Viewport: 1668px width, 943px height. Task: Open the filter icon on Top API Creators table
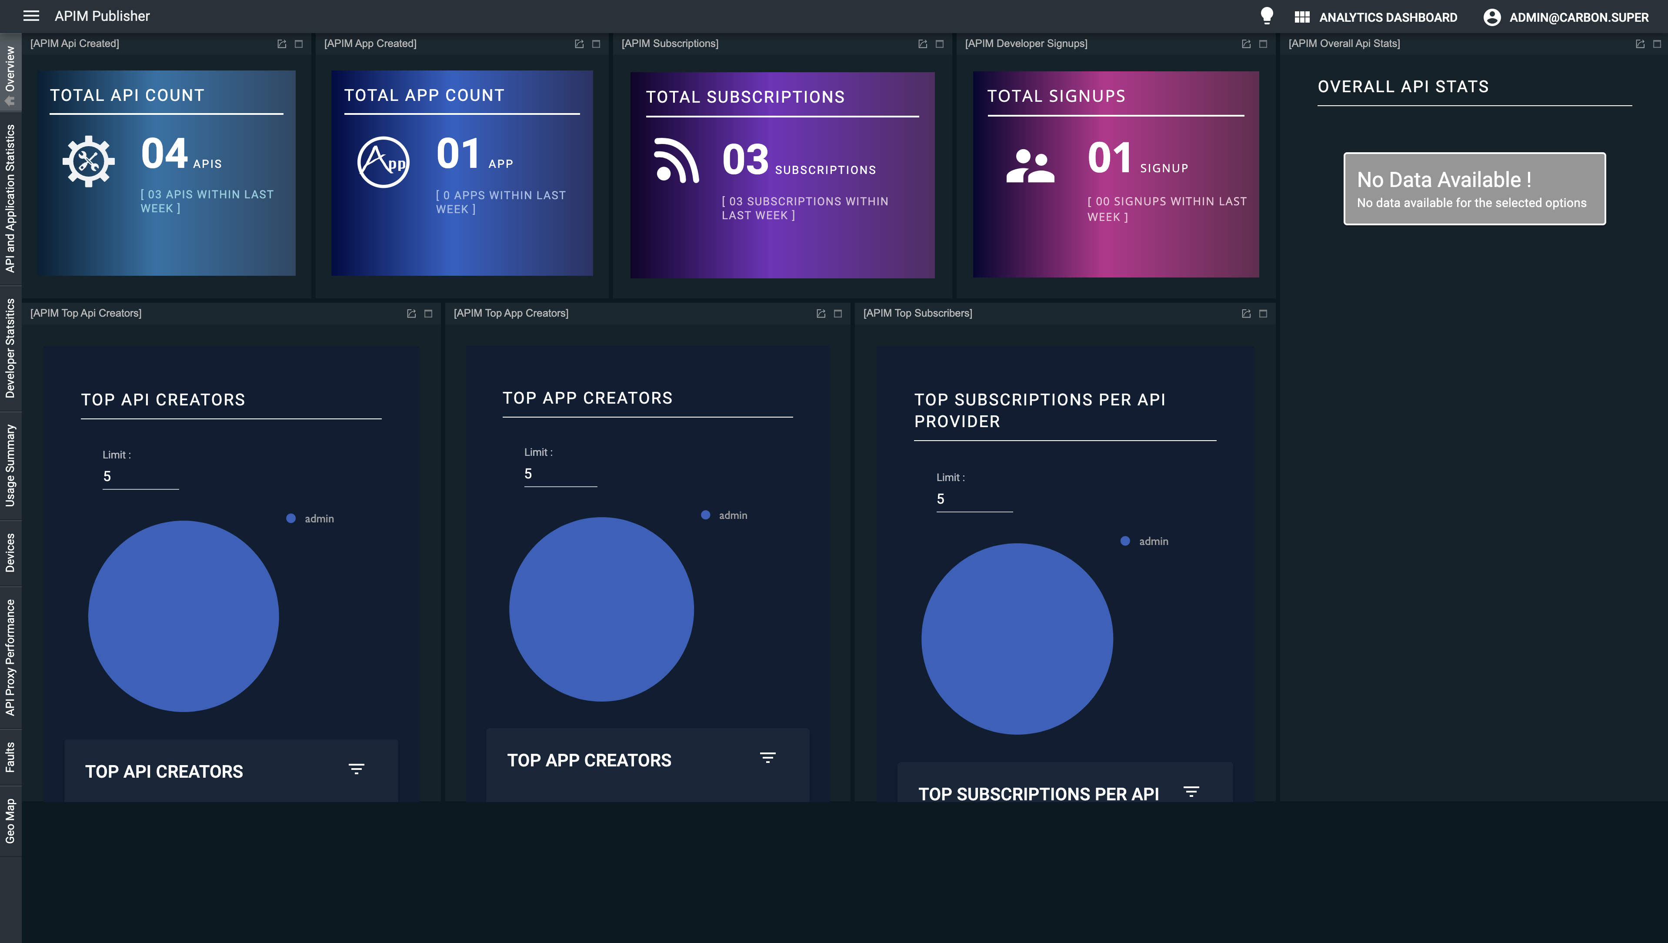pyautogui.click(x=357, y=769)
